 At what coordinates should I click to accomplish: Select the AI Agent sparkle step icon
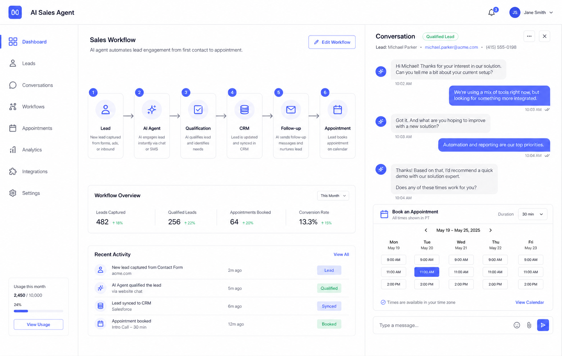point(152,110)
